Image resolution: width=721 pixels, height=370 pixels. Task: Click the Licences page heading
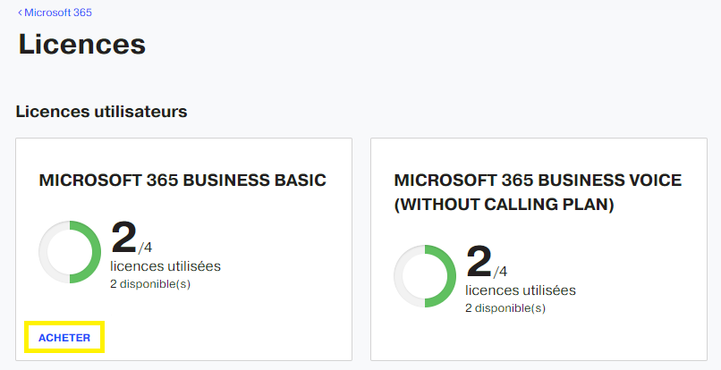(81, 44)
